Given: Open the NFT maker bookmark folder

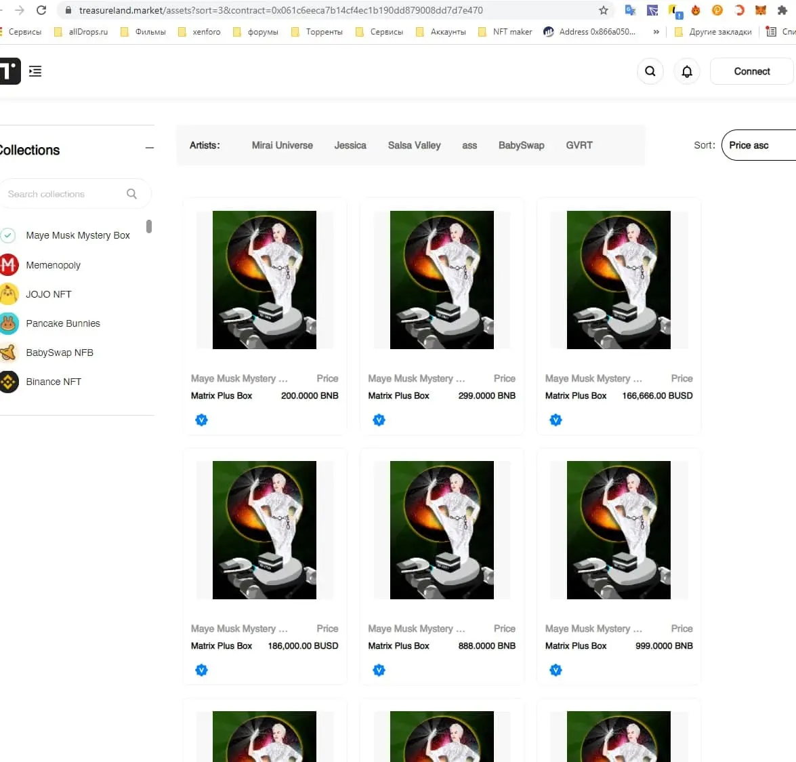Looking at the screenshot, I should click(505, 31).
